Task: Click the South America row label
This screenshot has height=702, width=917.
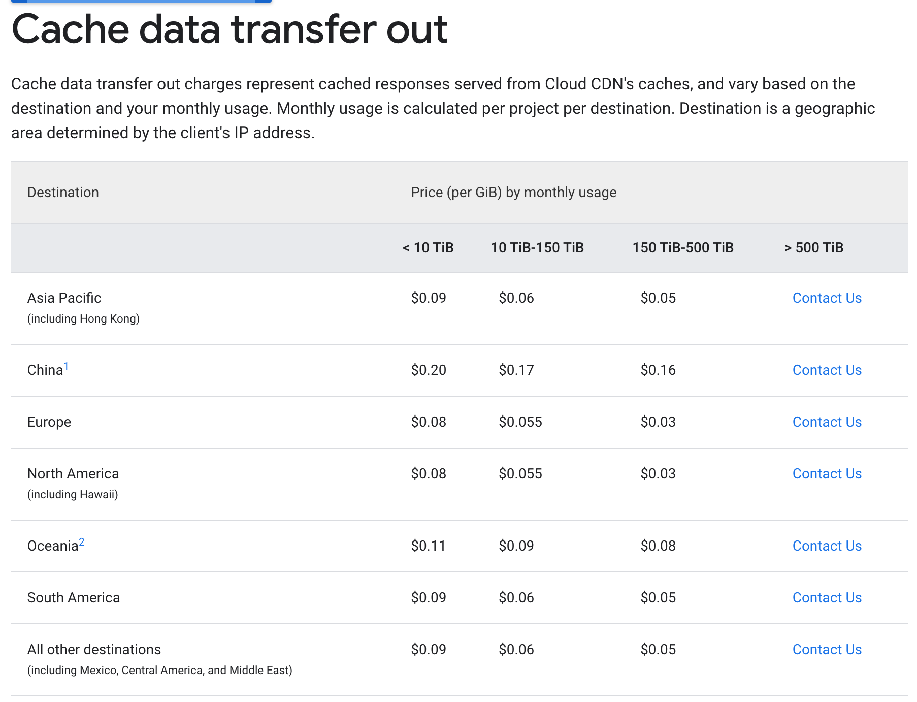Action: pos(74,598)
